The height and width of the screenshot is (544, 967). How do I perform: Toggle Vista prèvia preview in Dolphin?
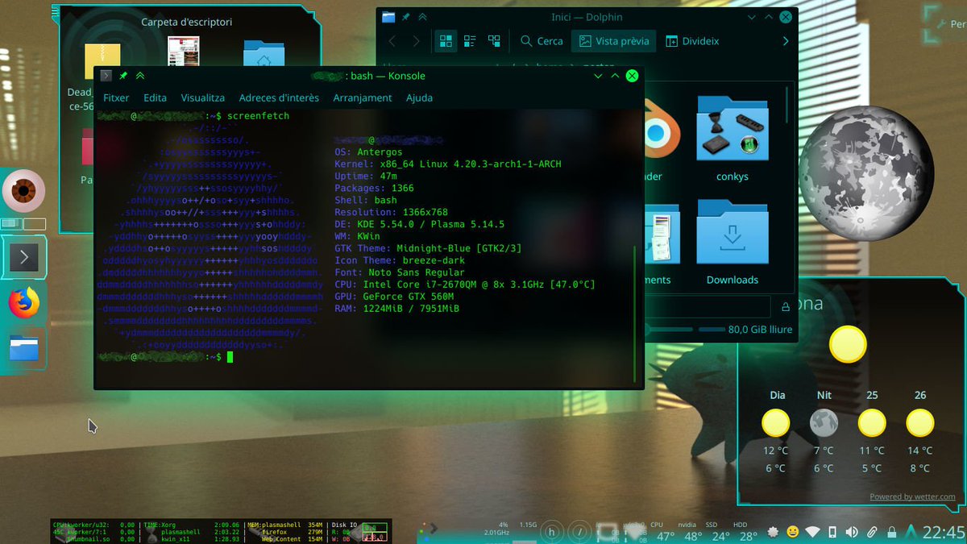(x=614, y=41)
